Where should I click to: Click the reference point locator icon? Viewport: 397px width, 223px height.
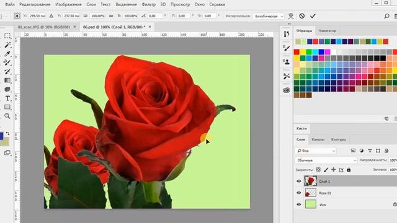pyautogui.click(x=17, y=16)
